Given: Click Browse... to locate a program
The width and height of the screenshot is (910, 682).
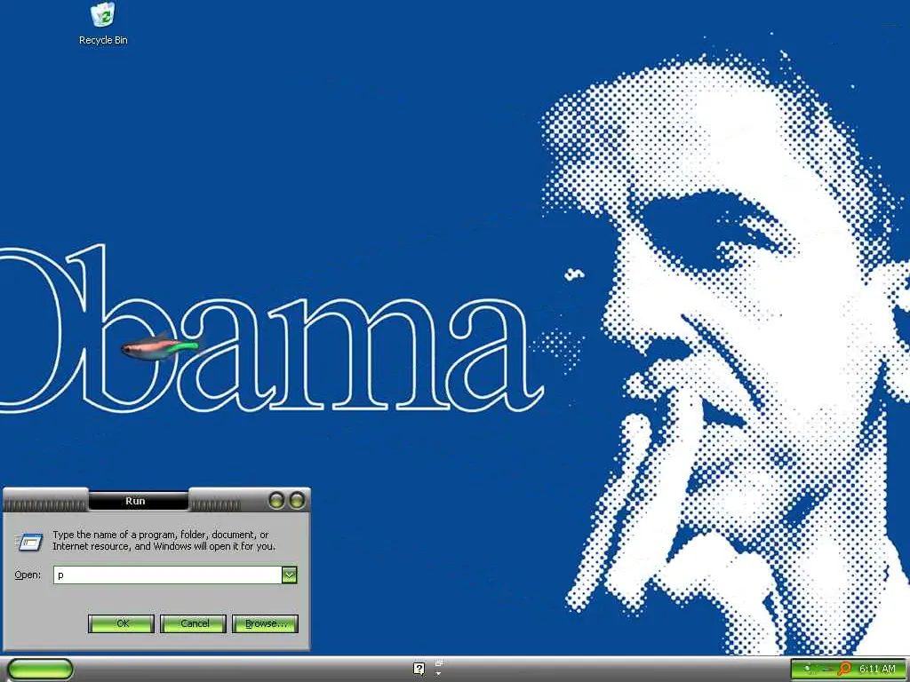Looking at the screenshot, I should click(x=265, y=623).
